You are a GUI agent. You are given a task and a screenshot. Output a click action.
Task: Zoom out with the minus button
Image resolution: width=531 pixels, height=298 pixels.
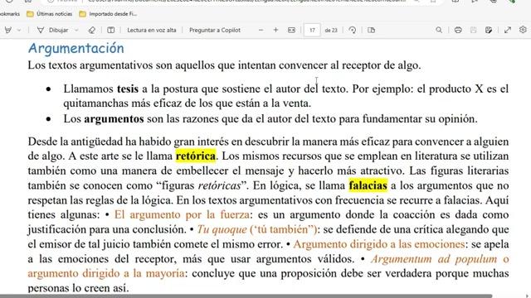click(261, 30)
